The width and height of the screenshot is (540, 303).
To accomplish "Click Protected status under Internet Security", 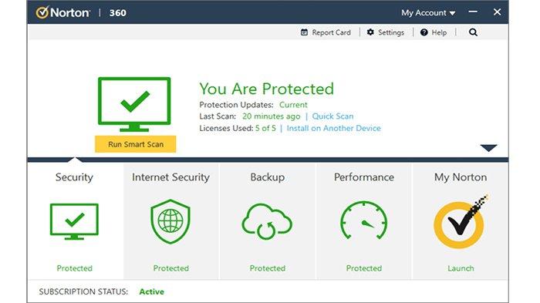I will pos(170,268).
